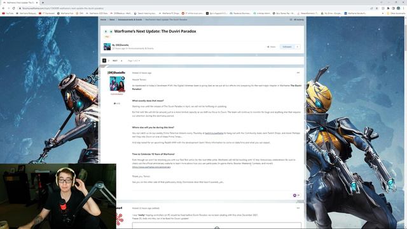The height and width of the screenshot is (229, 407).
Task: Open Announcements & Events in the breadcrumb
Action: pos(130,20)
